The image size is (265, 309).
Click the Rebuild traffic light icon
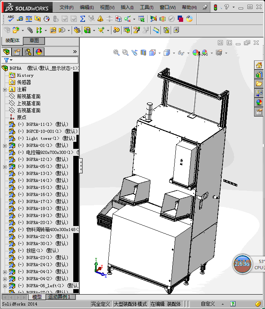216,7
